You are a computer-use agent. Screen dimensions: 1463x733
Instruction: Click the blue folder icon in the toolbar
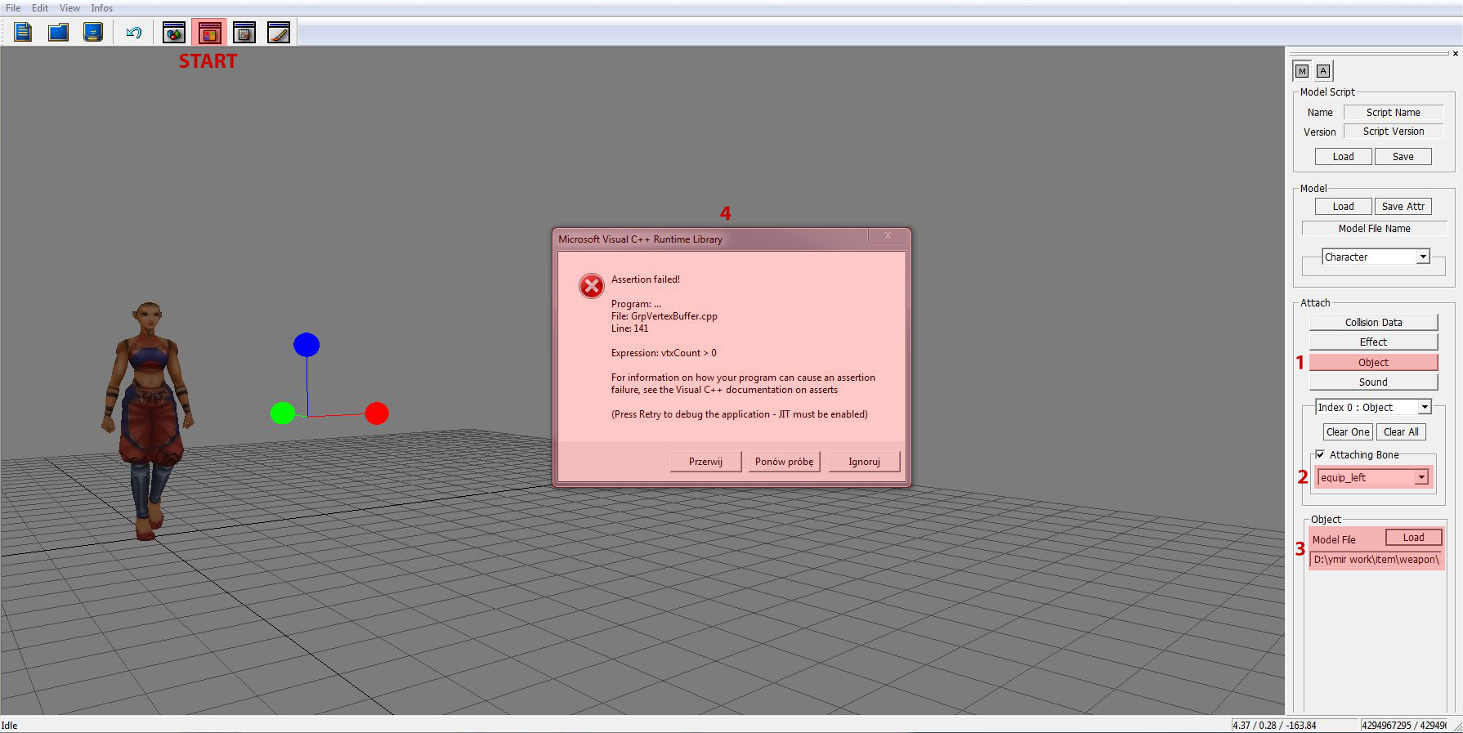[58, 33]
